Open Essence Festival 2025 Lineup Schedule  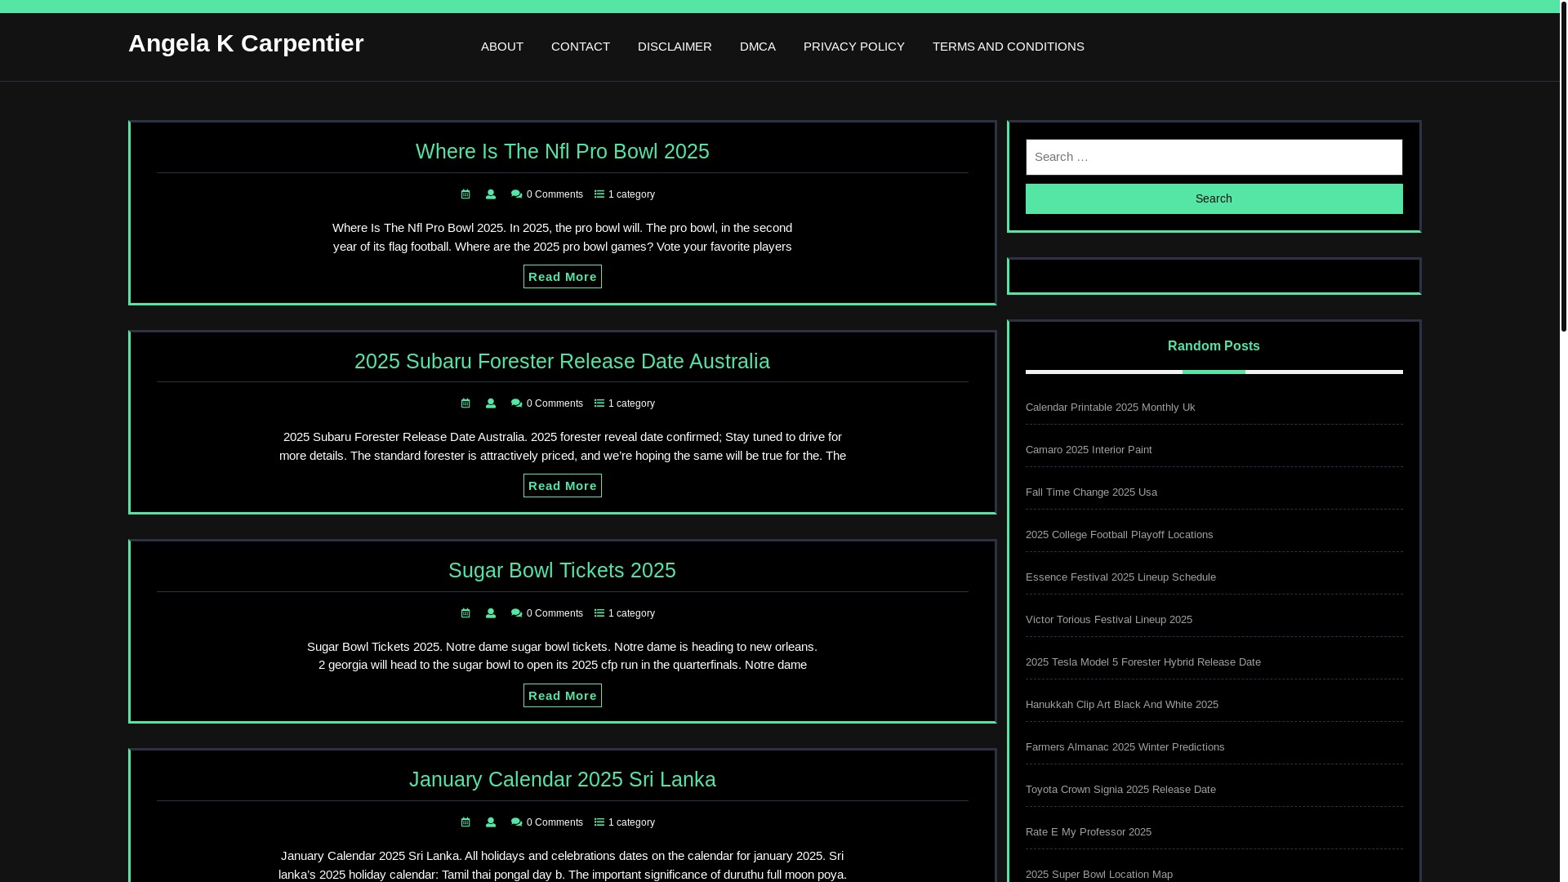1120,577
